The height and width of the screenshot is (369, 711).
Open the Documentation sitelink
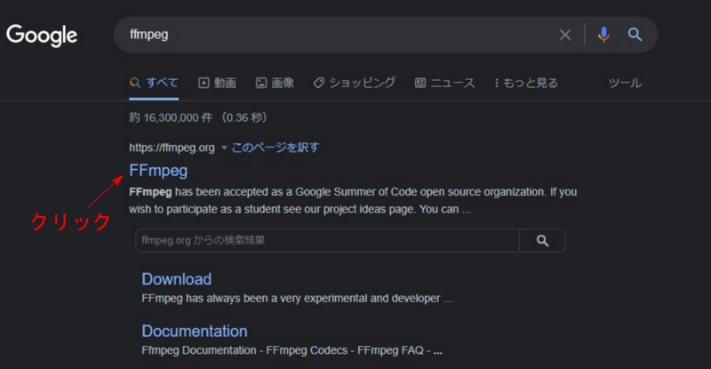195,332
